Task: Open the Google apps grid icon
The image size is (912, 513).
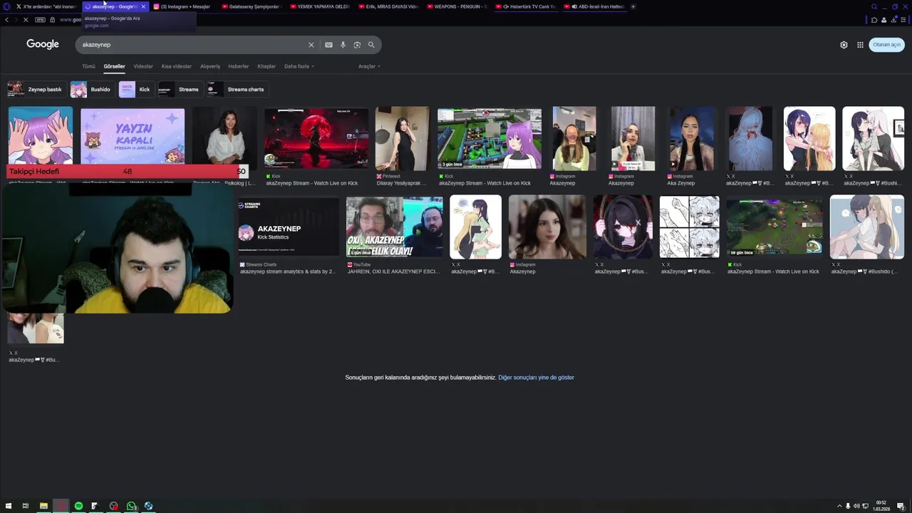Action: coord(860,45)
